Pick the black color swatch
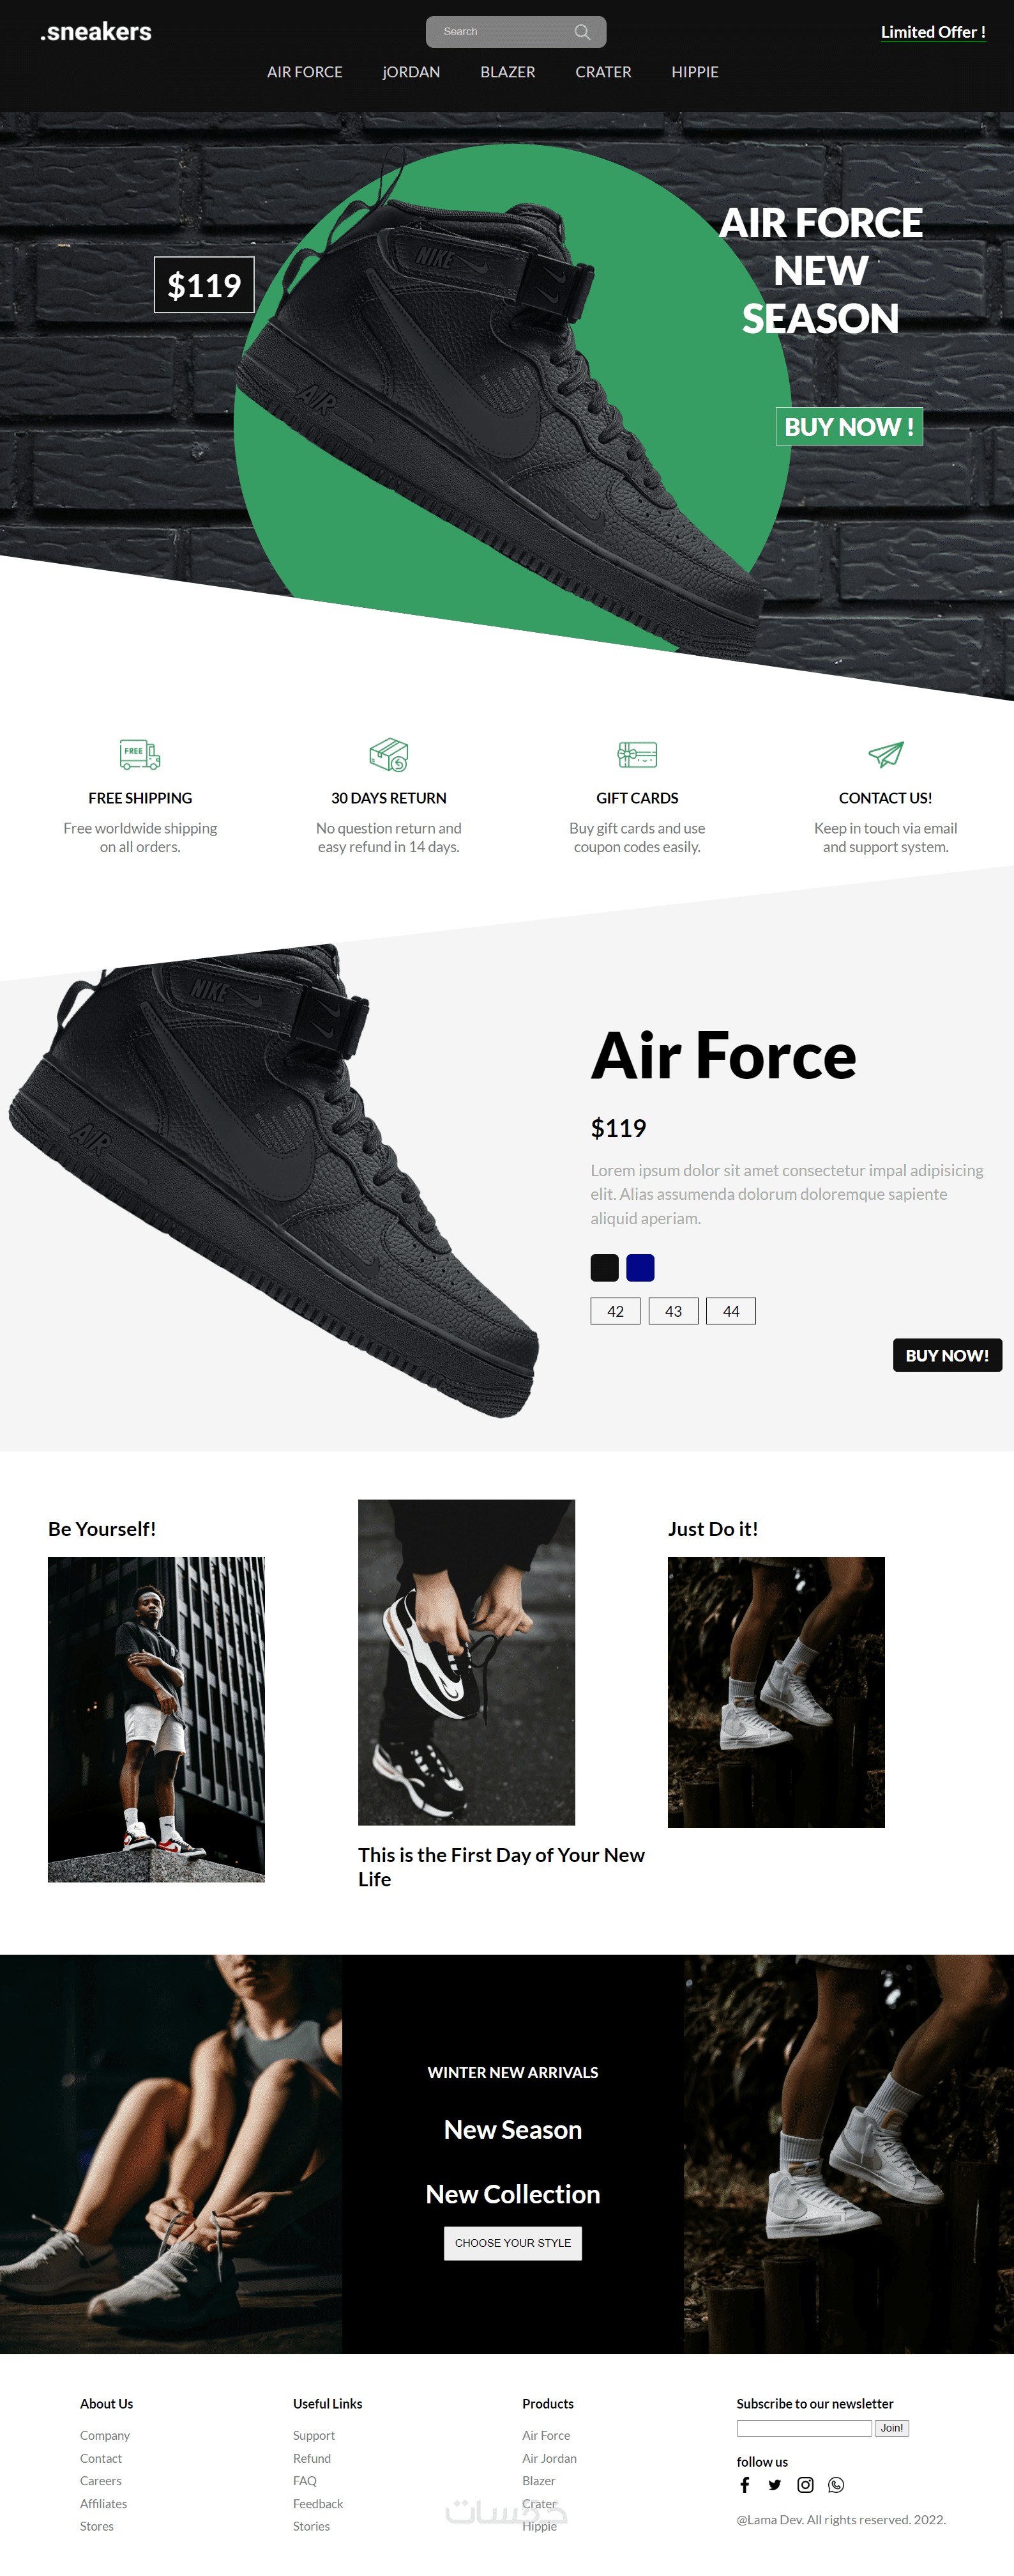Viewport: 1014px width, 2576px height. coord(605,1268)
